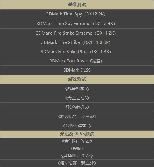Select the 《看门狗：军团》 row
154x167 pixels.
pyautogui.click(x=77, y=141)
